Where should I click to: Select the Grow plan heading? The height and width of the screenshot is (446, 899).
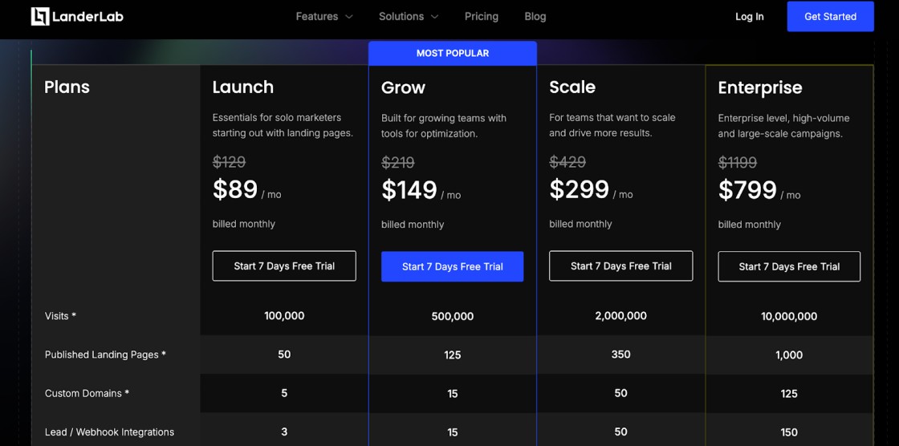(403, 87)
